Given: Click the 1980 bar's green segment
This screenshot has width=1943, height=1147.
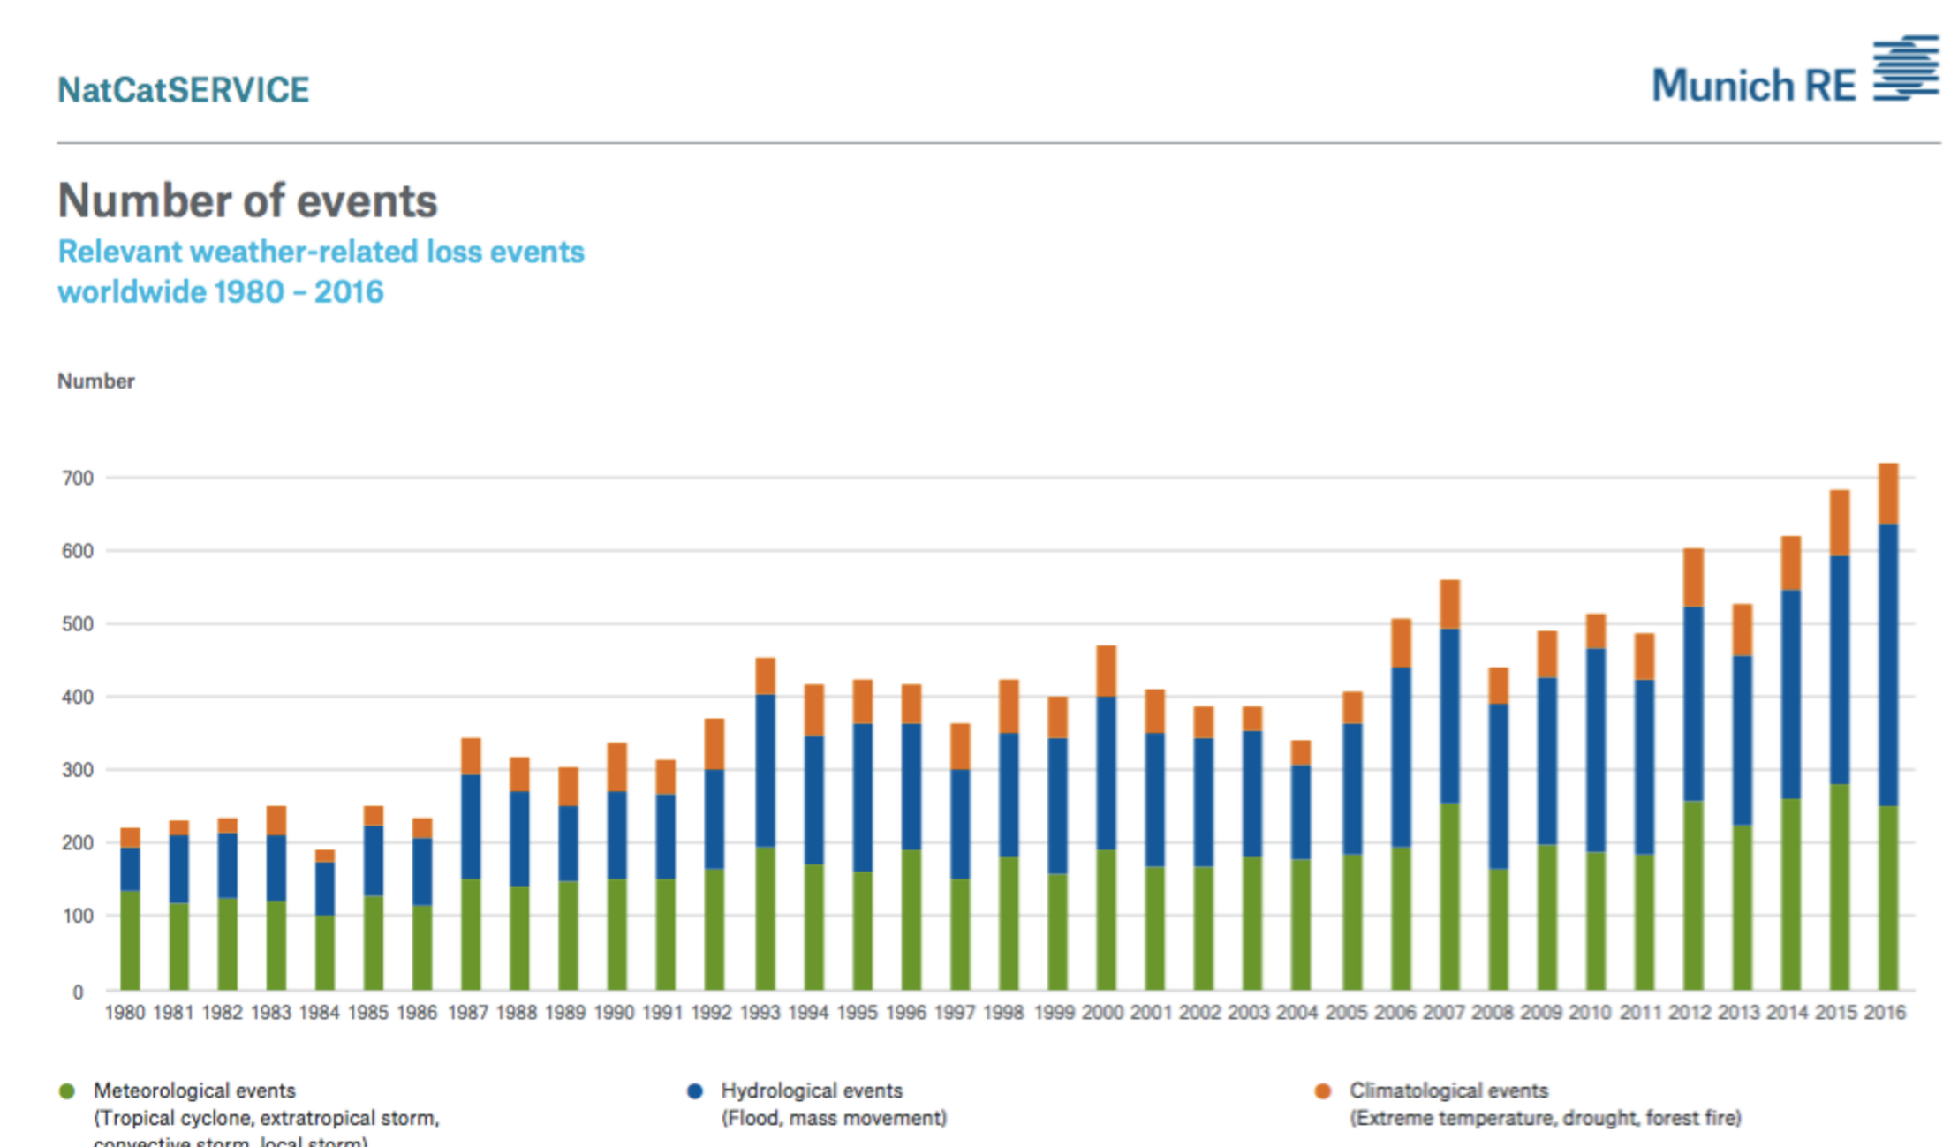Looking at the screenshot, I should [x=130, y=939].
